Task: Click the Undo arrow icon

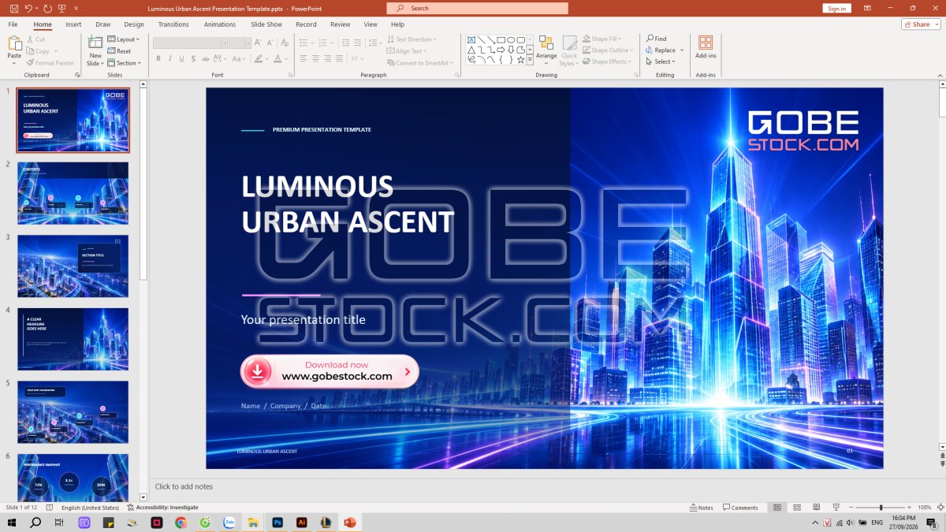Action: [x=28, y=8]
